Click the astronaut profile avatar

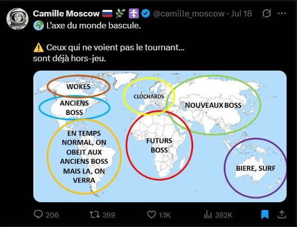click(17, 19)
